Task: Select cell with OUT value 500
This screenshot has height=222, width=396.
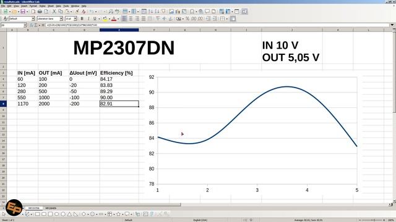Action: [54, 91]
